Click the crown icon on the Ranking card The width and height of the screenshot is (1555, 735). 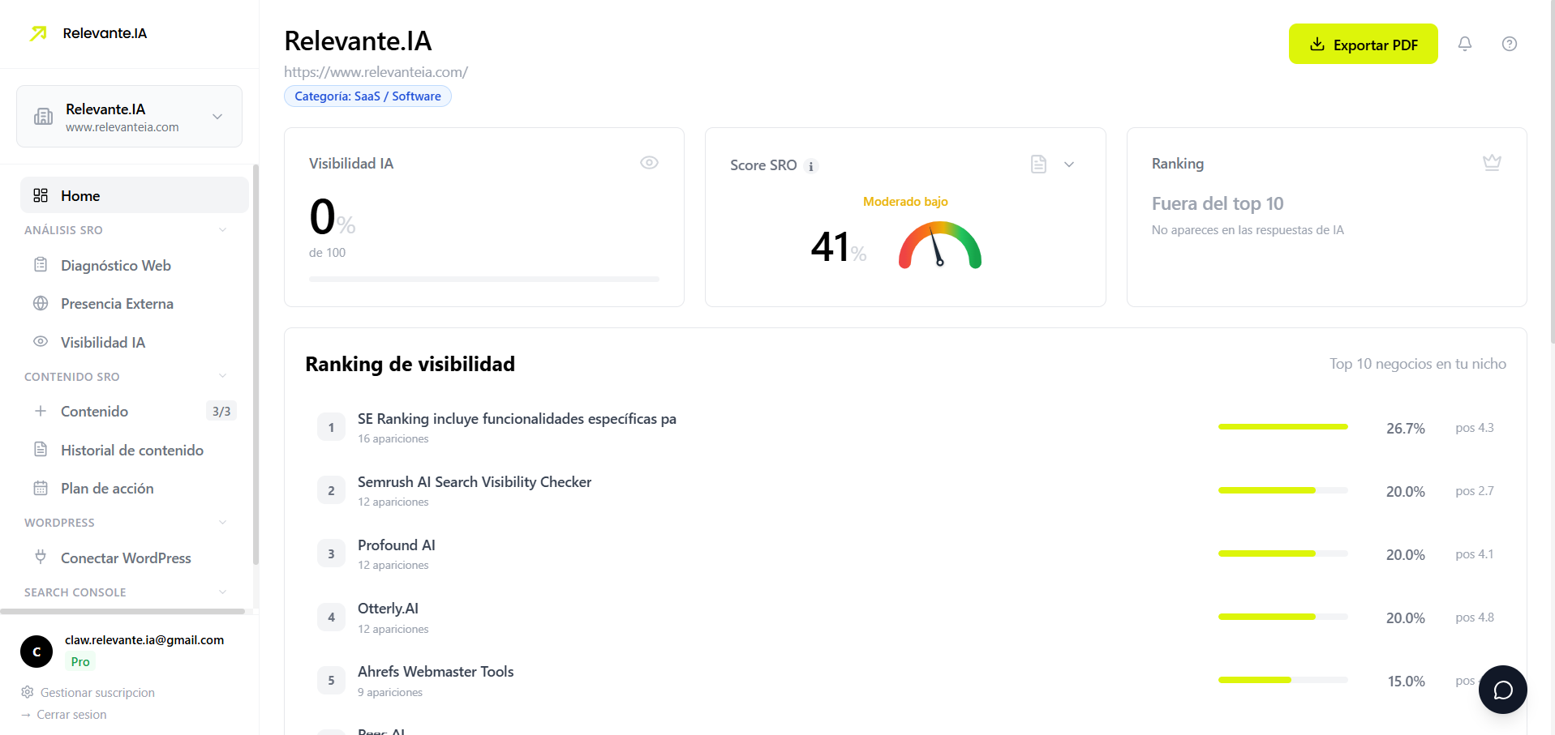pyautogui.click(x=1492, y=162)
